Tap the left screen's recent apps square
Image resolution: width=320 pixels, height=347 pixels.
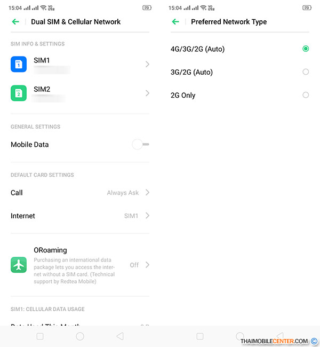pos(40,336)
